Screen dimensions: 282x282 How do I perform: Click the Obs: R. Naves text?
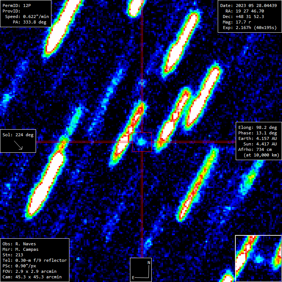(x=19, y=244)
